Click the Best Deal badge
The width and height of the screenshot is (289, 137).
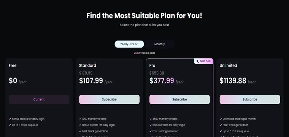[x=203, y=61]
